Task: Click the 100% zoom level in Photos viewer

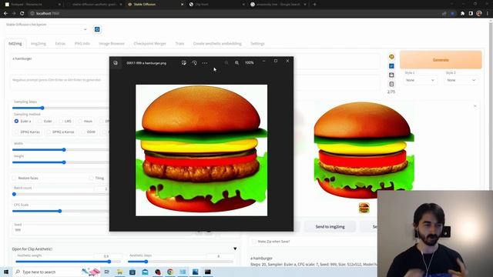Action: click(250, 63)
